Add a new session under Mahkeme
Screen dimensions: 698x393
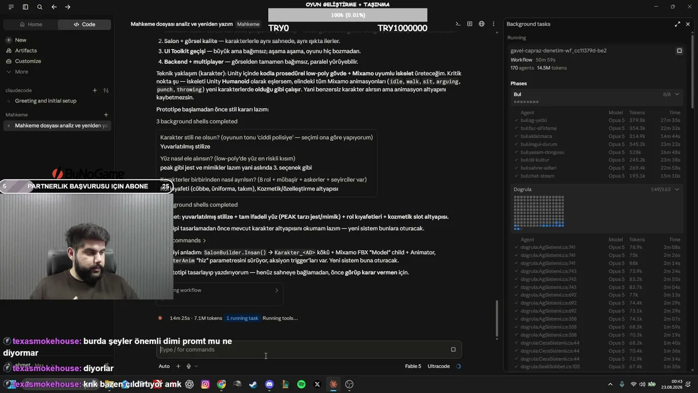coord(106,115)
